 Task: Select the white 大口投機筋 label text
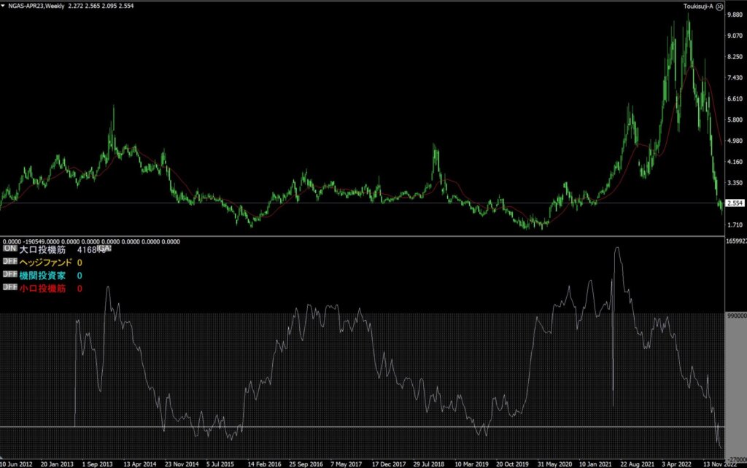click(x=42, y=249)
